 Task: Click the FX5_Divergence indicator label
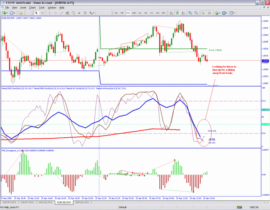coord(28,151)
